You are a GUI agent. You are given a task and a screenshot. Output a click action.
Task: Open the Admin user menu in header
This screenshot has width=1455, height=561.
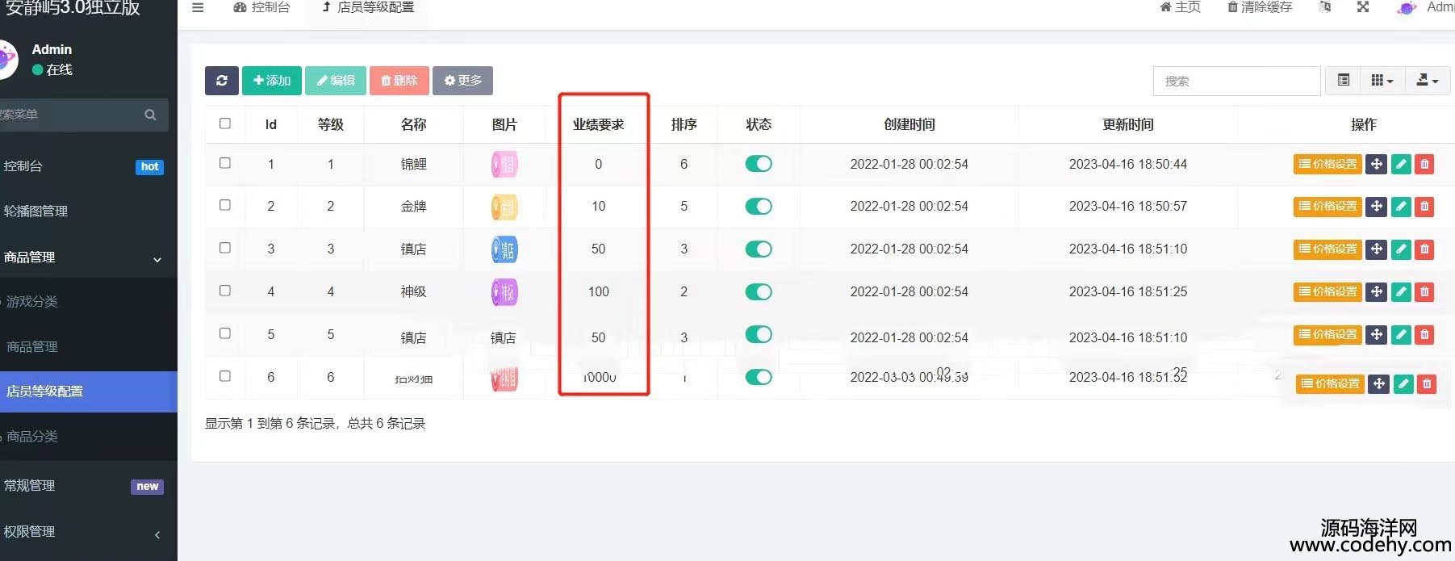pyautogui.click(x=1426, y=7)
